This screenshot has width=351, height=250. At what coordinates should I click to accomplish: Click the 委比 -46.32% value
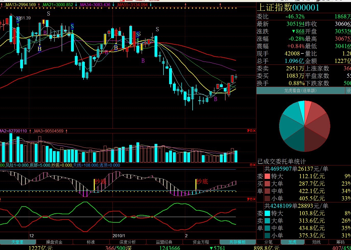295,17
